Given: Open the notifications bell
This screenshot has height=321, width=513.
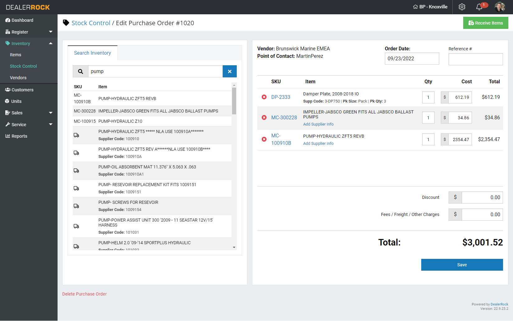Looking at the screenshot, I should (479, 7).
